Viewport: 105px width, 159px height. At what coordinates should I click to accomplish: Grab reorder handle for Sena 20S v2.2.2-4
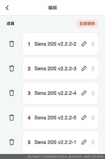(93, 93)
